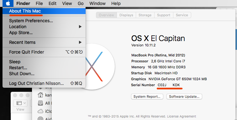Open App Store from Apple menu
The height and width of the screenshot is (120, 237).
coord(44,33)
